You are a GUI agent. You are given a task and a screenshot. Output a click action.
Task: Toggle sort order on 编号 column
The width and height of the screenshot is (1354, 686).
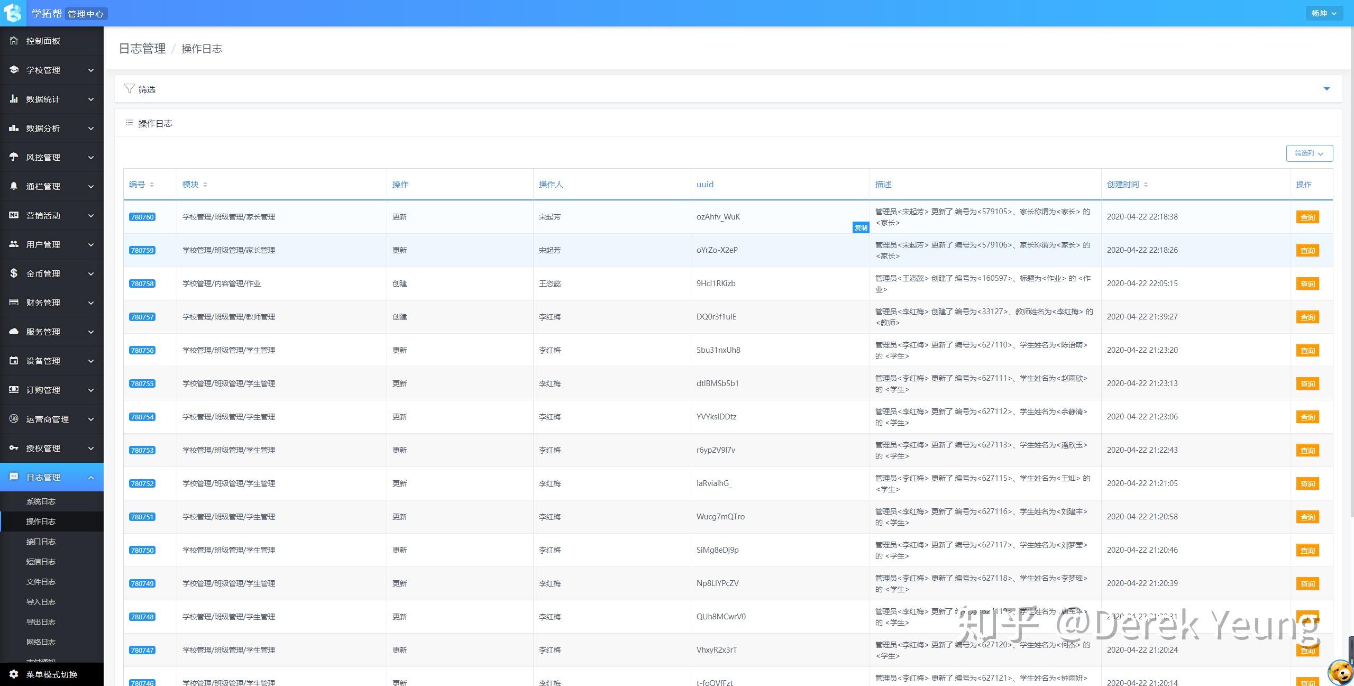pyautogui.click(x=152, y=185)
